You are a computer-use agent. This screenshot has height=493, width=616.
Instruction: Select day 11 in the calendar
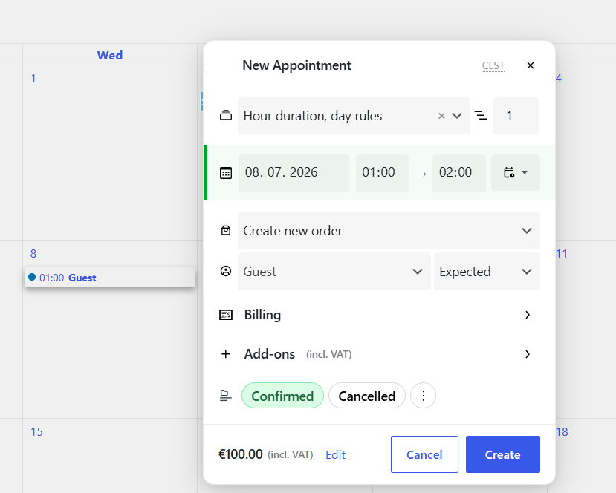coord(562,254)
